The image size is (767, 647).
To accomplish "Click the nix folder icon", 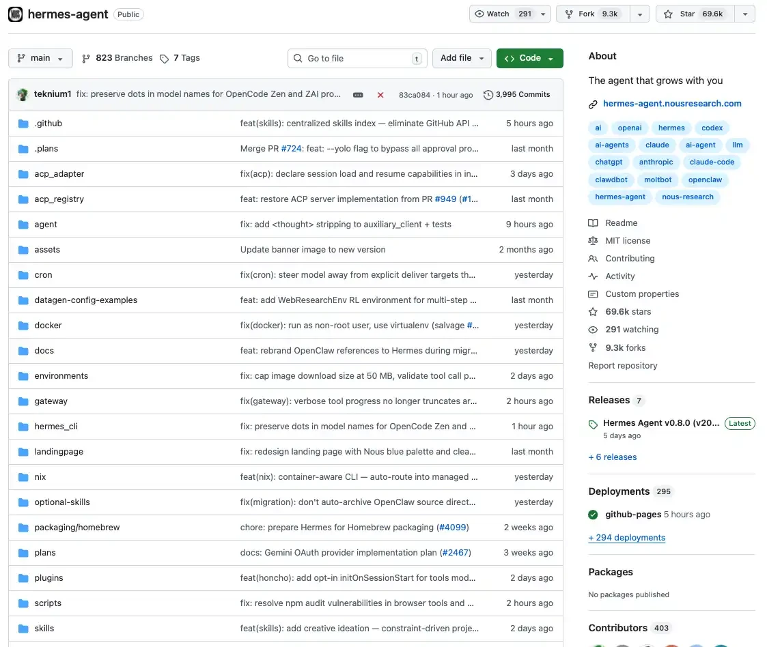I will click(x=23, y=477).
